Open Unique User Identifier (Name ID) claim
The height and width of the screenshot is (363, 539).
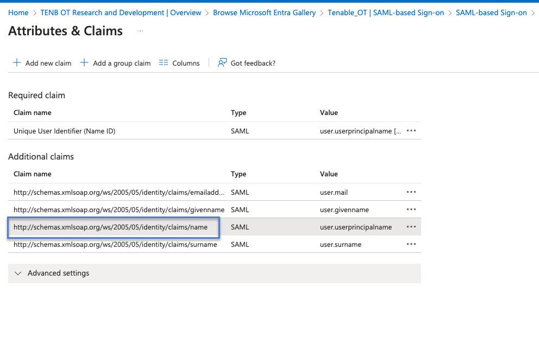64,131
